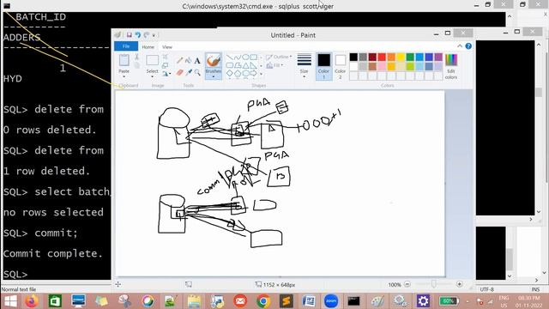
Task: Open Sublime Text from the taskbar
Action: point(286,301)
